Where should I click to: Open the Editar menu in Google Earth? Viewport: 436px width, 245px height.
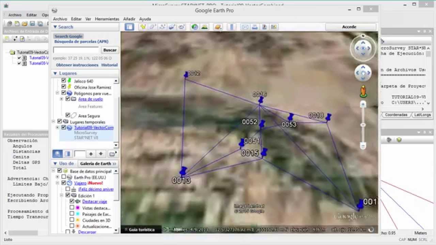coord(76,19)
